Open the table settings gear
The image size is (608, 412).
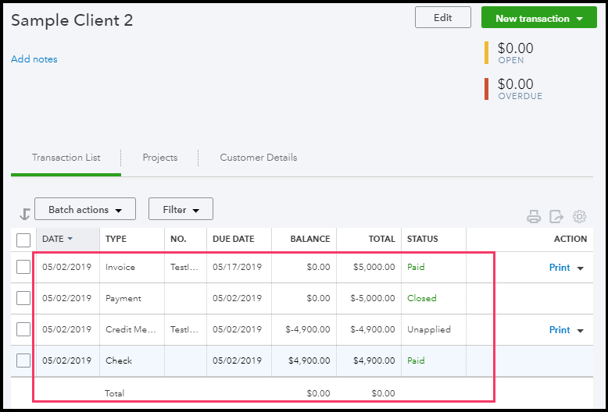(x=579, y=217)
